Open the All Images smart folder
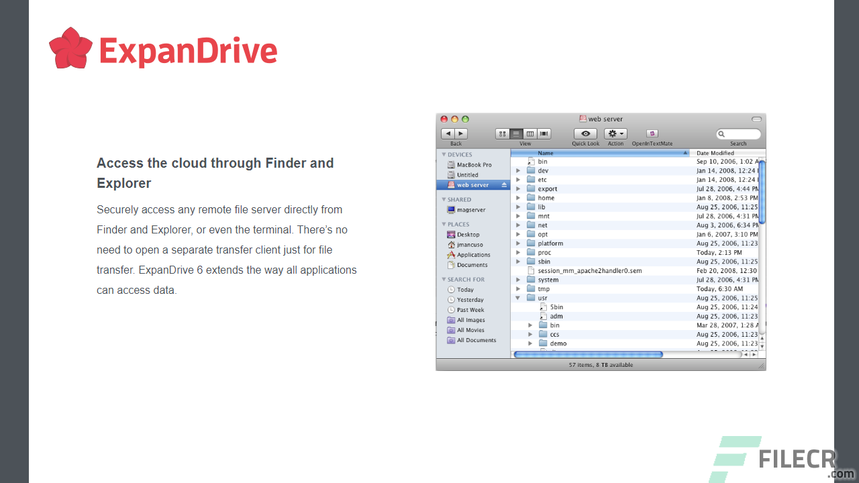Screen dimensions: 859x483 click(466, 320)
